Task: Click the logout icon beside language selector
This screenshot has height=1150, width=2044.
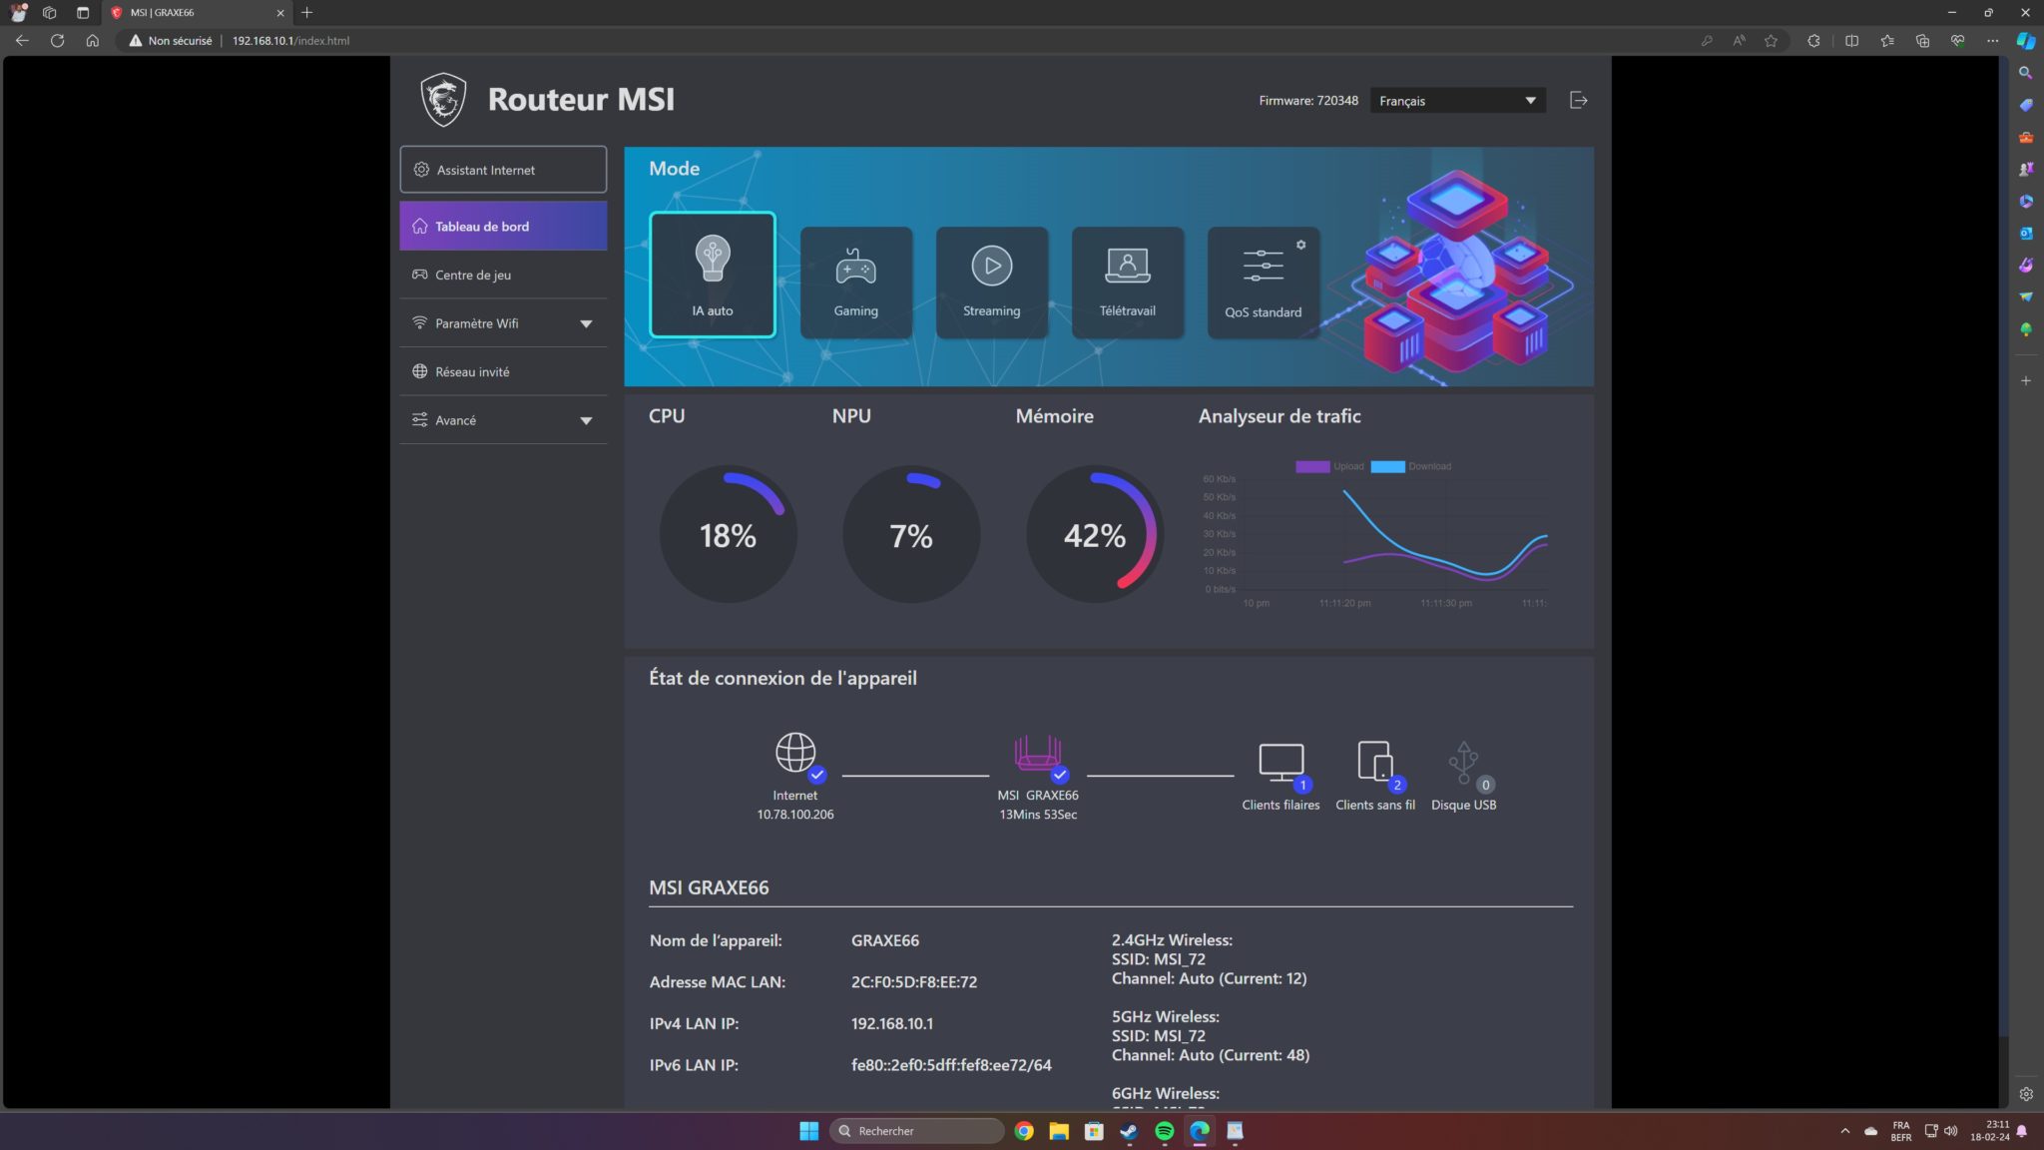Action: 1578,100
